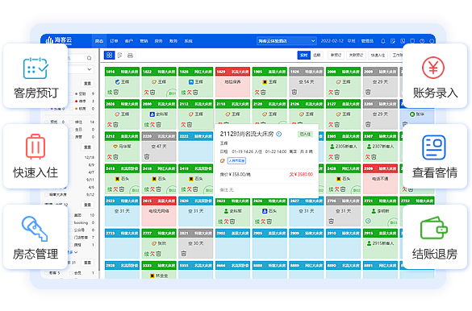This screenshot has height=311, width=472.
Task: Tick the checkbox next to red-dot status
Action: [71, 102]
